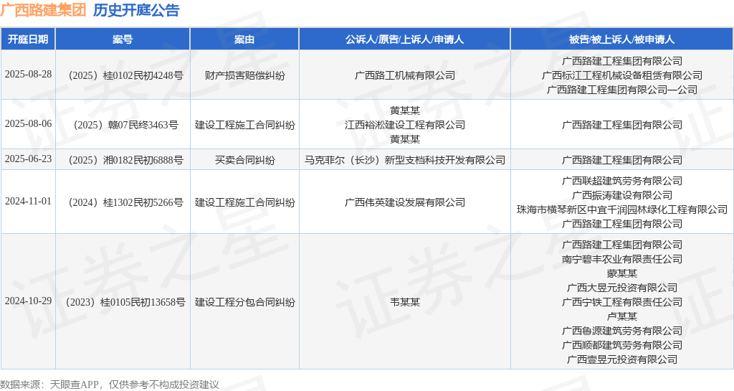Image resolution: width=734 pixels, height=391 pixels.
Task: Click the 被告/被上诉人/被申请人 column header
Action: (x=621, y=39)
